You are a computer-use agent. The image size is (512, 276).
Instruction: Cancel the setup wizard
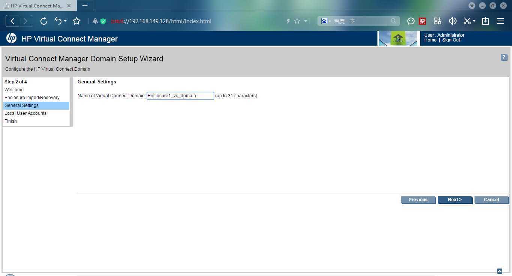click(492, 200)
